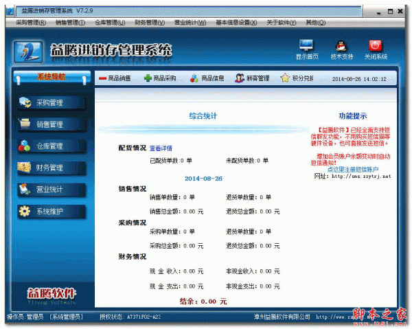
Task: Click the colored balls icon for 商品信息
Action: (194, 78)
